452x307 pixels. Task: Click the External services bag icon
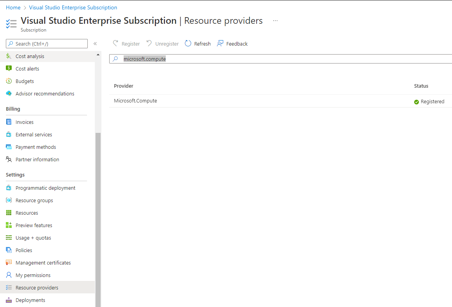click(x=9, y=134)
